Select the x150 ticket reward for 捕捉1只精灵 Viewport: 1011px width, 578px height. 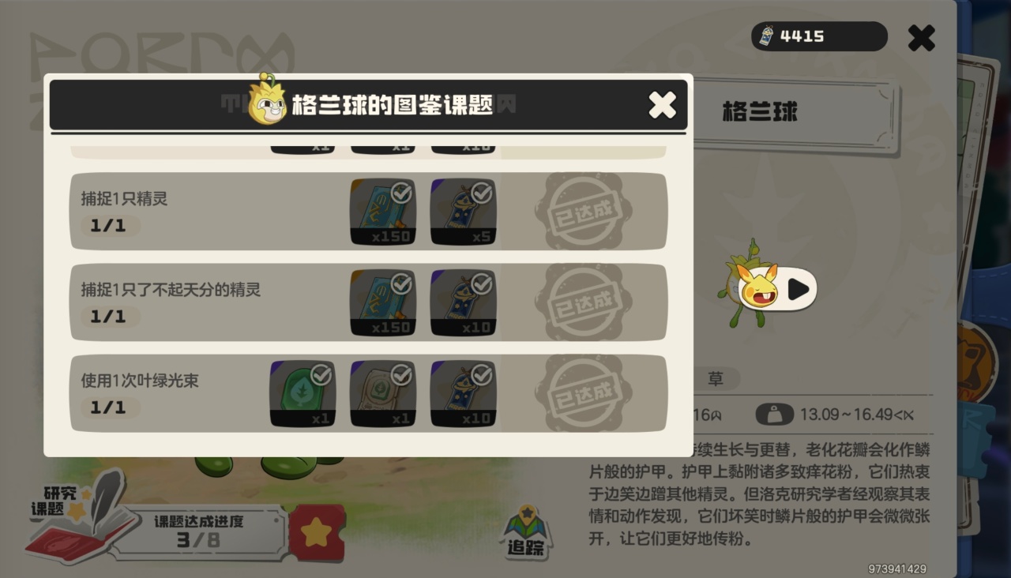point(383,212)
